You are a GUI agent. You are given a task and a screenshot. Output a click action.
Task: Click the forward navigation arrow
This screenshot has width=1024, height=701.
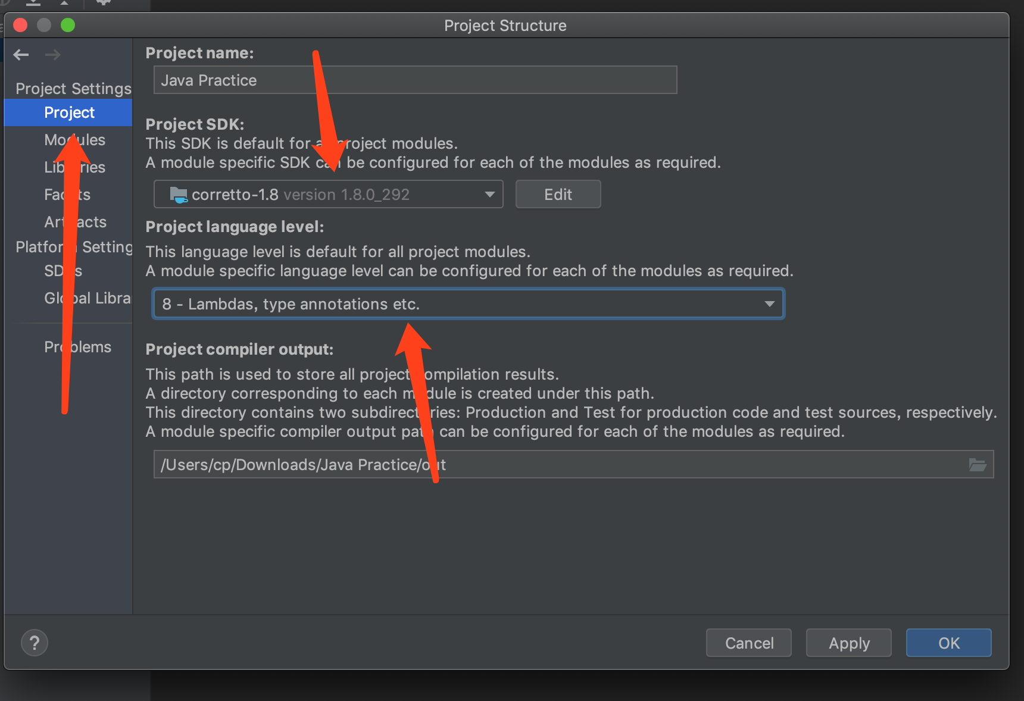53,55
